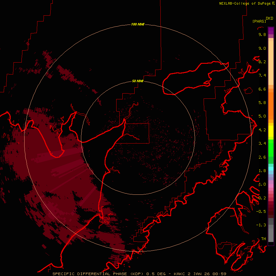276x276 pixels.
Task: Click the gray band at scale bottom
Action: 271,230
